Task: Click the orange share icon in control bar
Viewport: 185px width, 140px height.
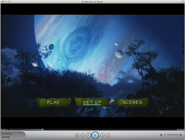Action: [x=77, y=135]
